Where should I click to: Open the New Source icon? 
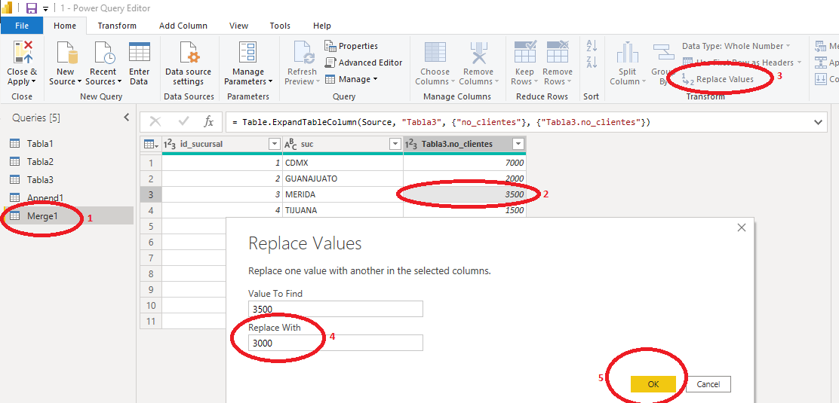click(x=67, y=54)
